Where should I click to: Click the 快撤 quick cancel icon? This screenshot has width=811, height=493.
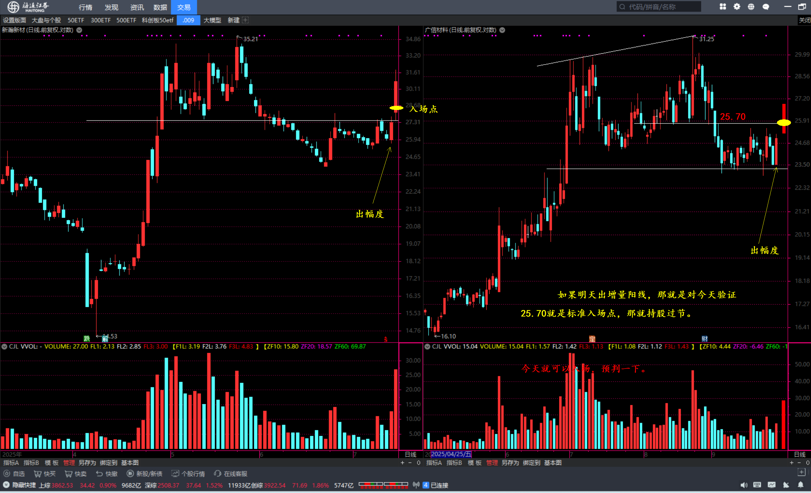(99, 474)
